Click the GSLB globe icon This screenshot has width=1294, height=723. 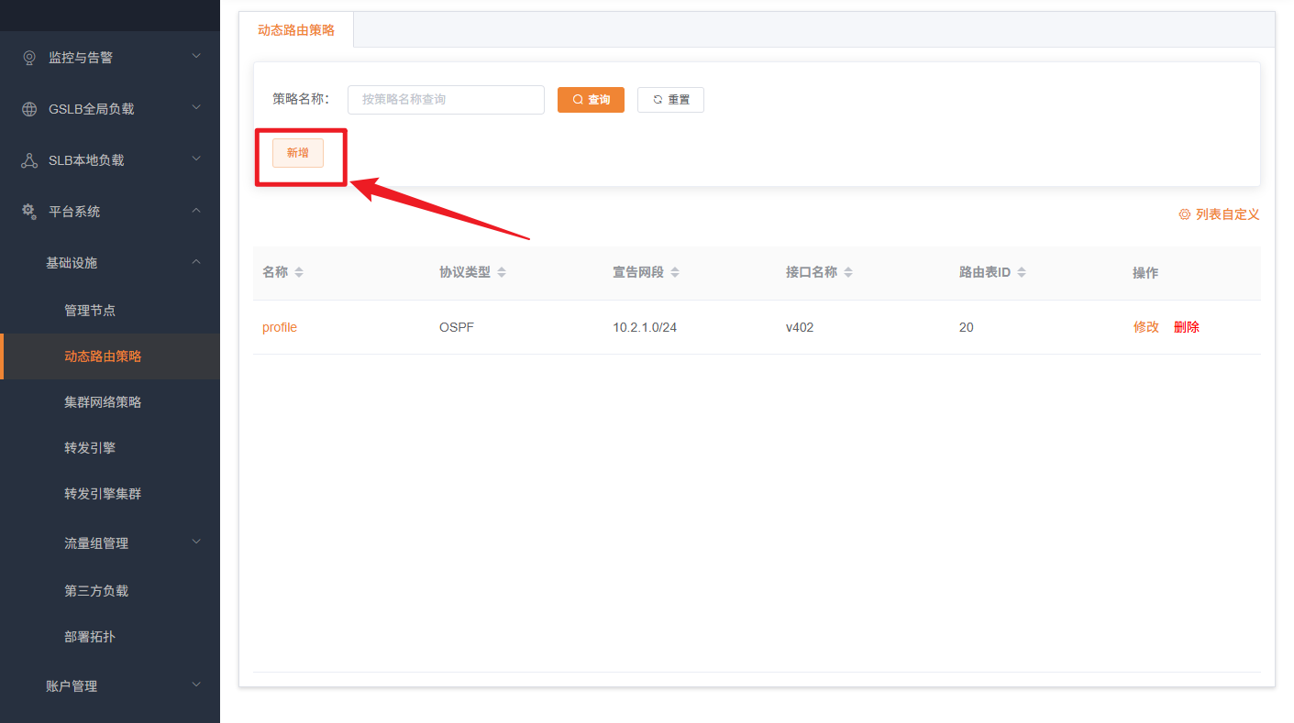click(29, 109)
